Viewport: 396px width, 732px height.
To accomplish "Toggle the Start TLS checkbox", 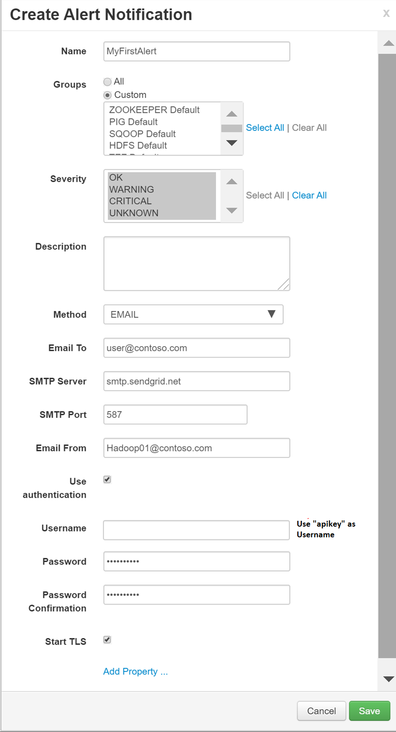I will [x=106, y=640].
